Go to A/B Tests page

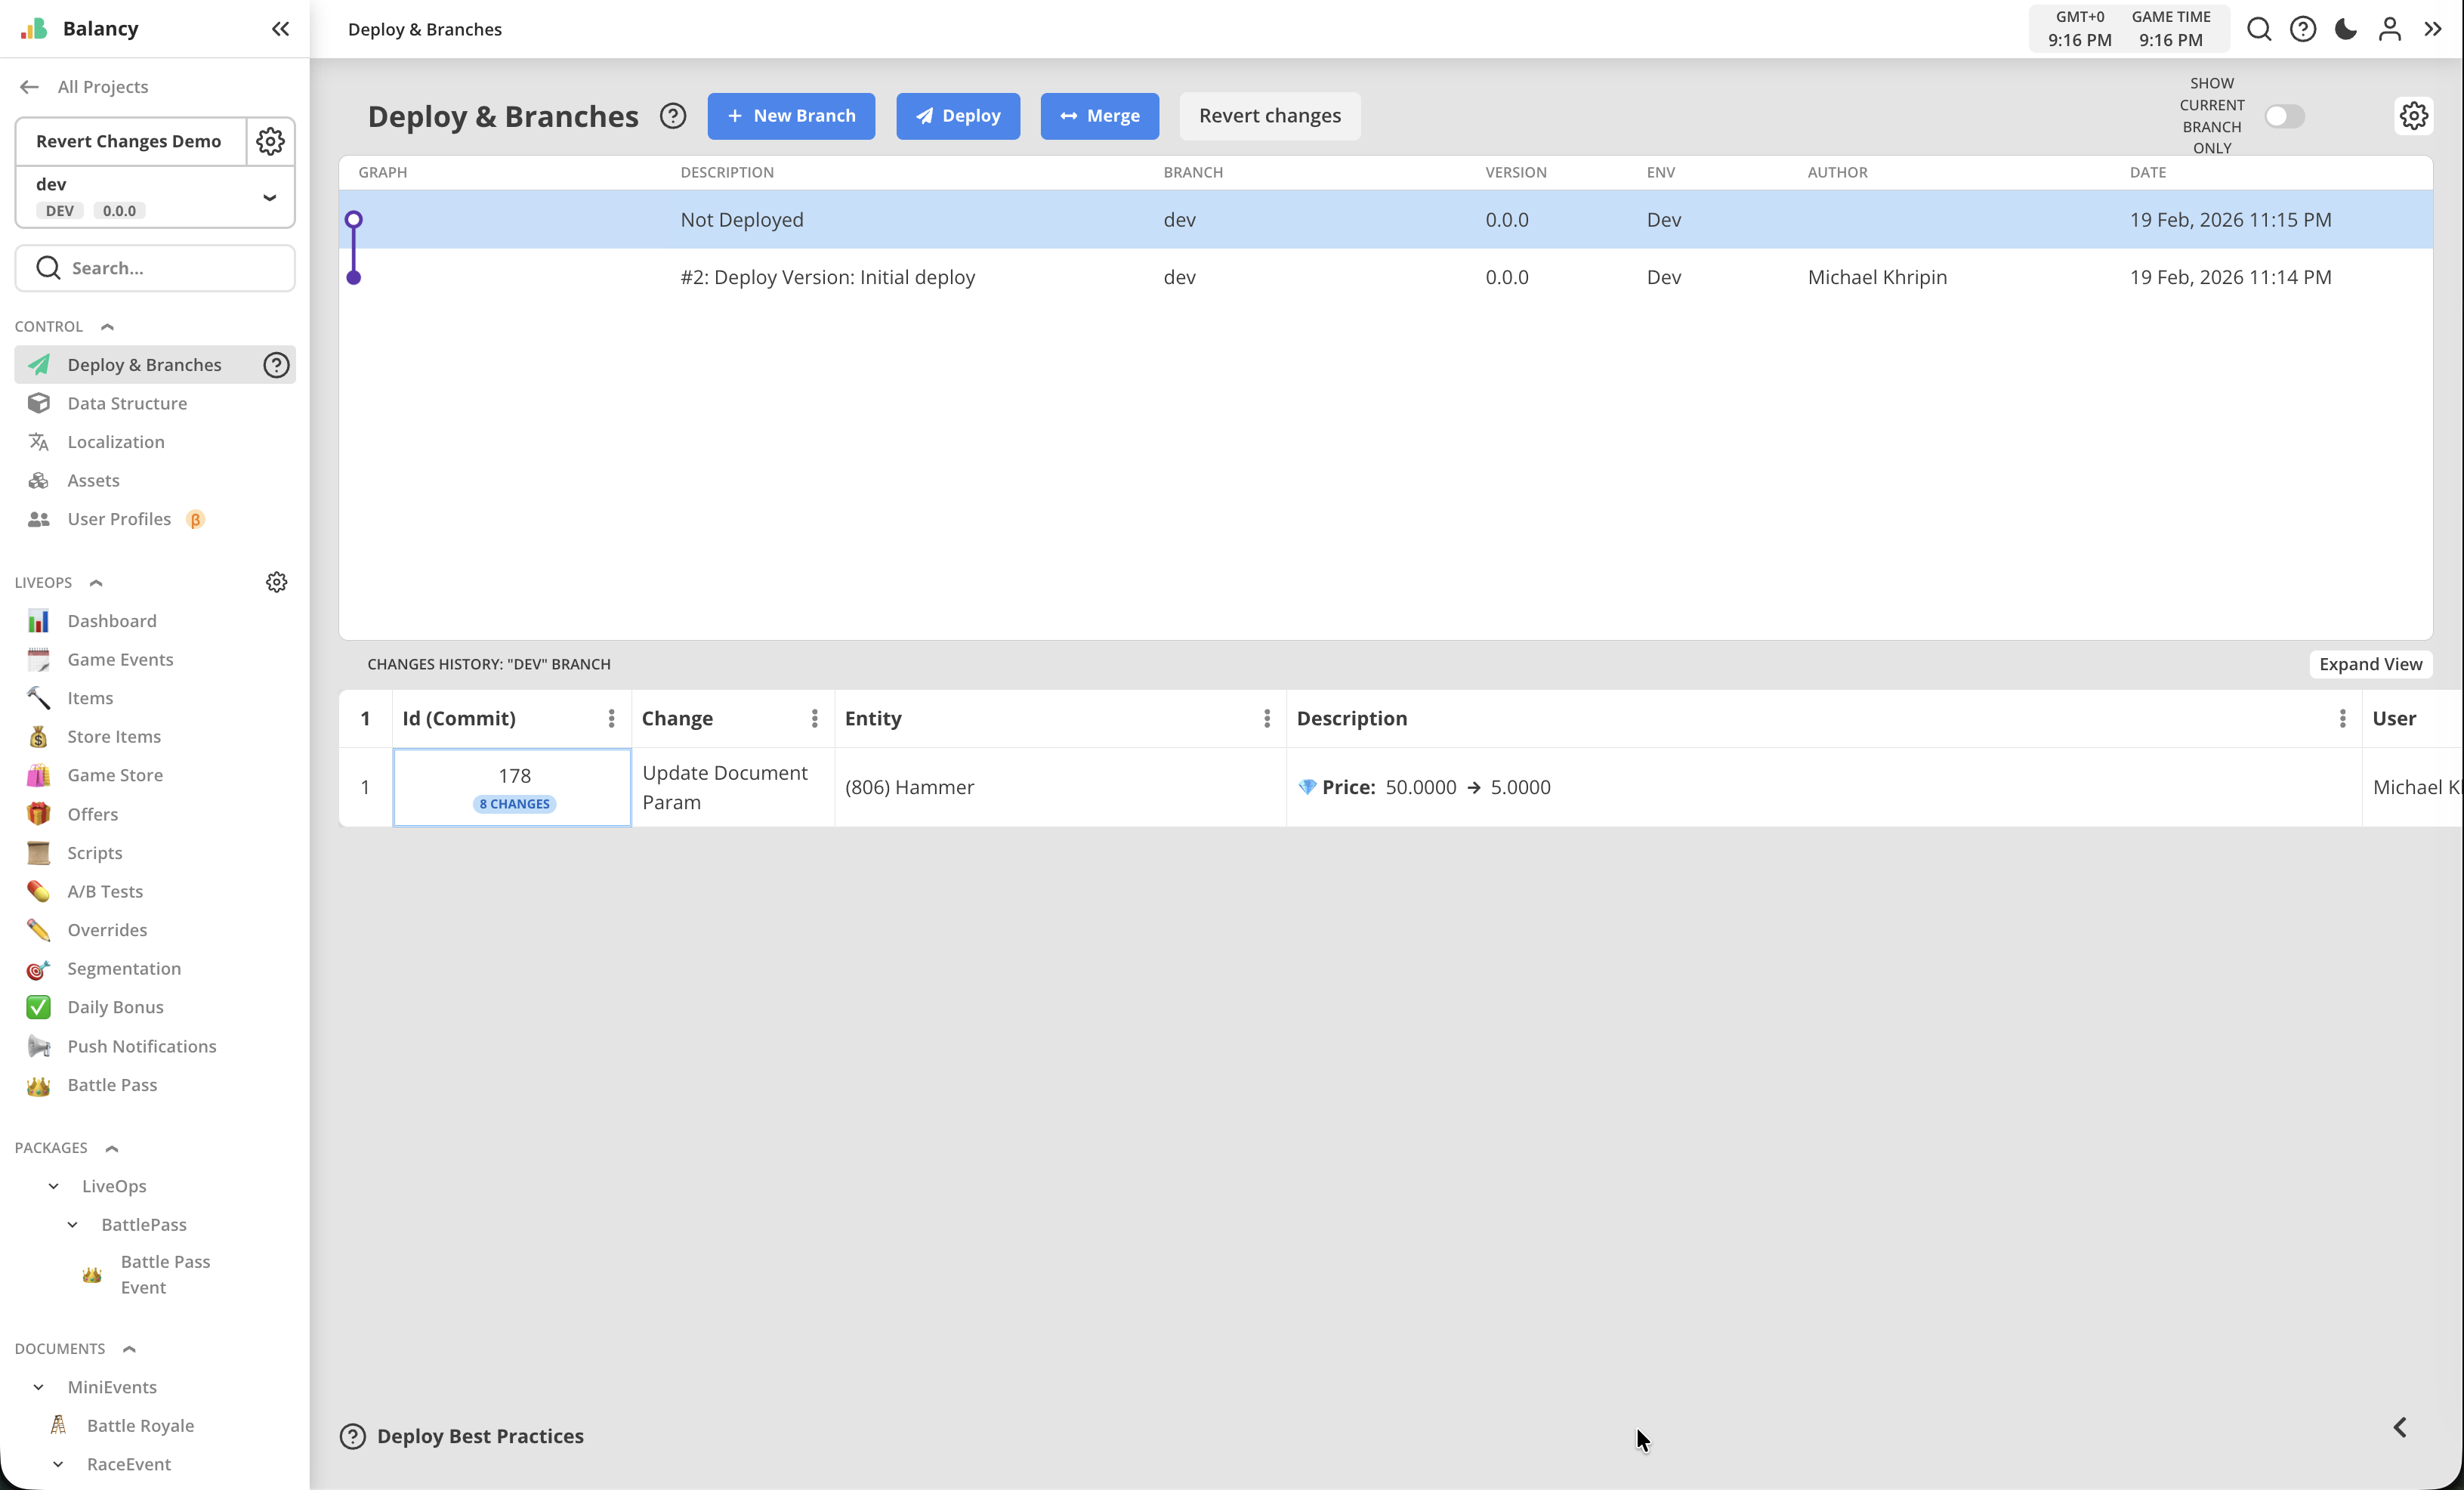point(105,891)
